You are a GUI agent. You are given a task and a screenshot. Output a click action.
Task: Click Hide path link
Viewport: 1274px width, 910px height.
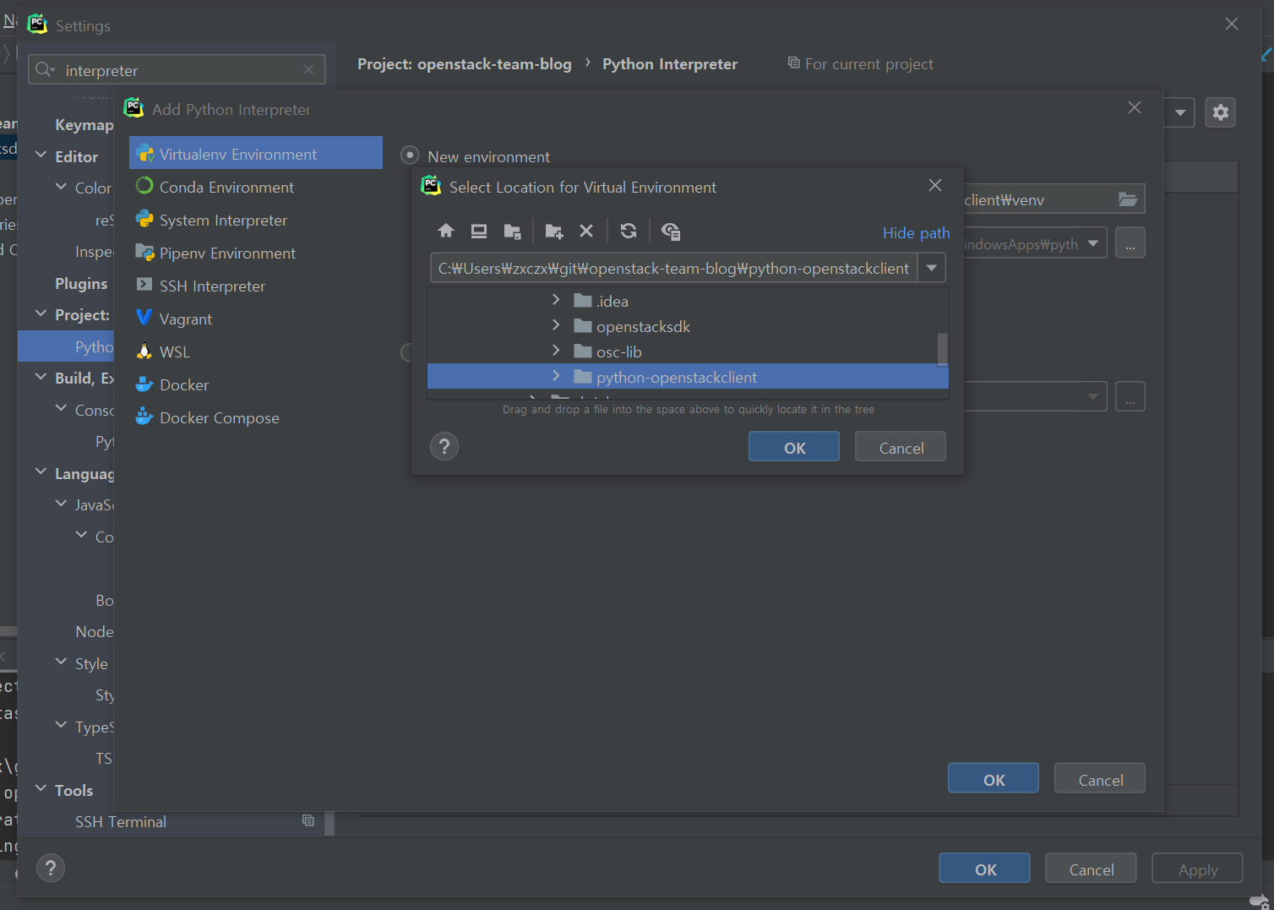coord(916,232)
